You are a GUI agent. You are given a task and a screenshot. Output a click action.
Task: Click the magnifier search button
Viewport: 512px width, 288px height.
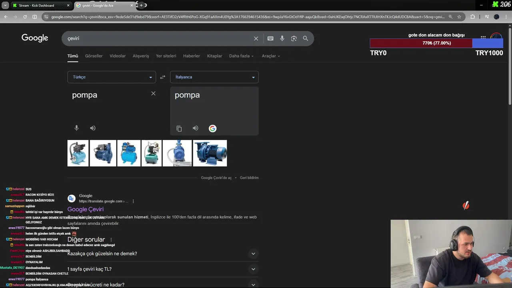306,38
